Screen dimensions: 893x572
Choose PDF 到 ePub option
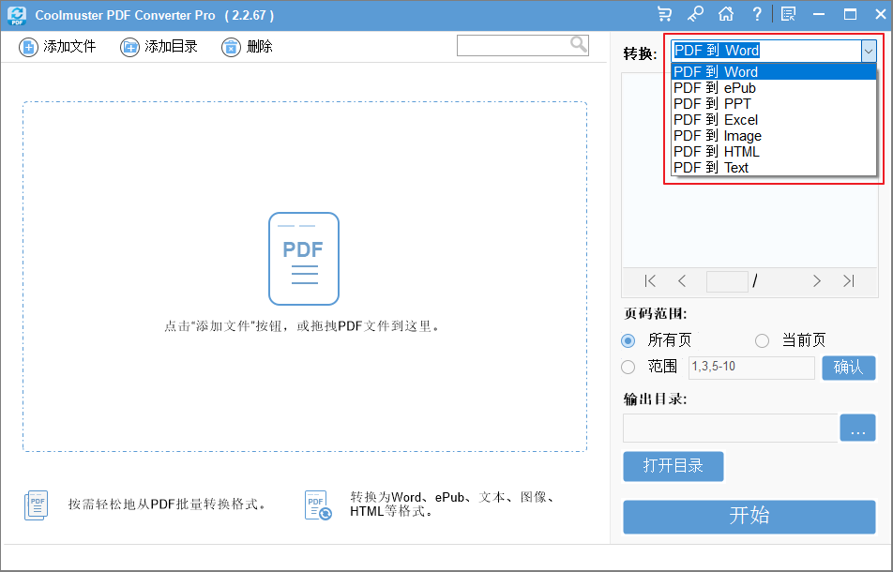tap(773, 87)
